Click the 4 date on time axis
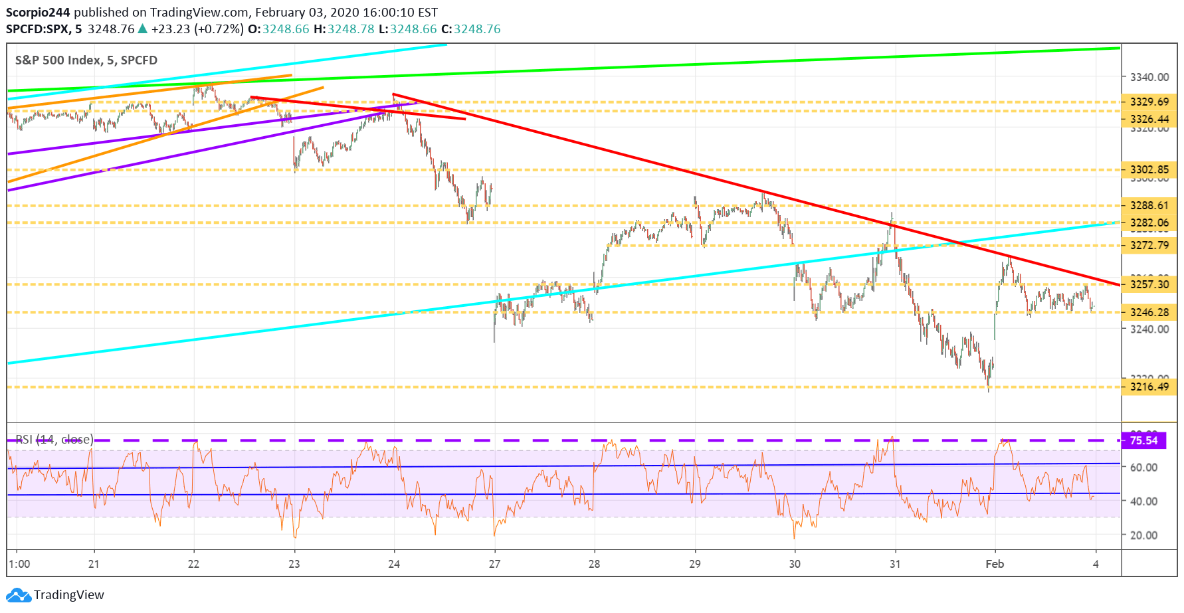1184x613 pixels. tap(1096, 564)
